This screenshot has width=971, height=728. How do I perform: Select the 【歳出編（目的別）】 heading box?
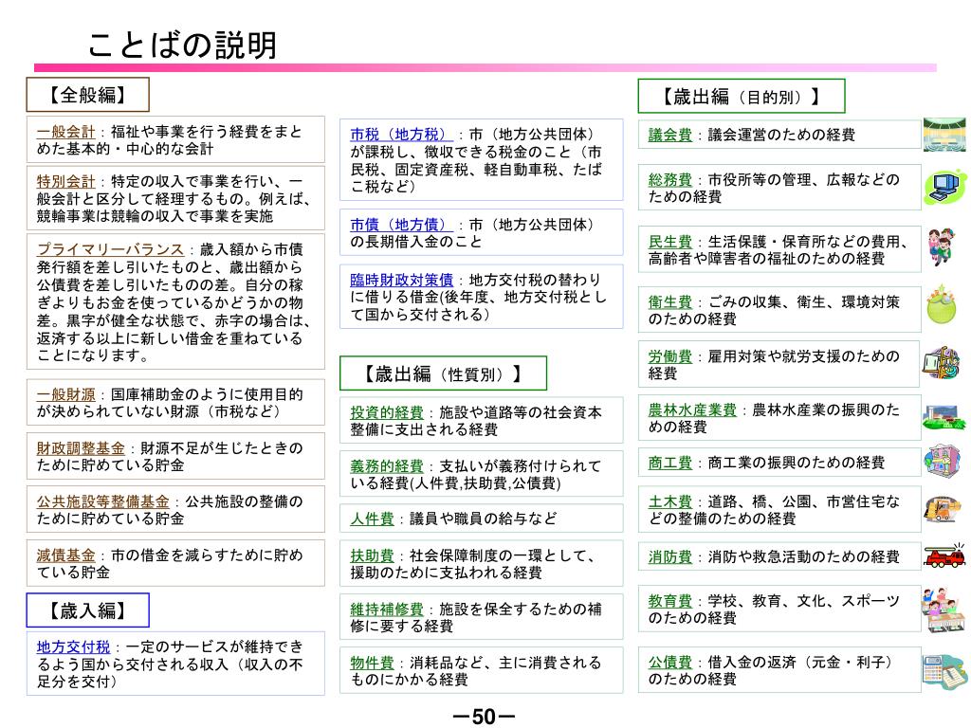(x=742, y=96)
